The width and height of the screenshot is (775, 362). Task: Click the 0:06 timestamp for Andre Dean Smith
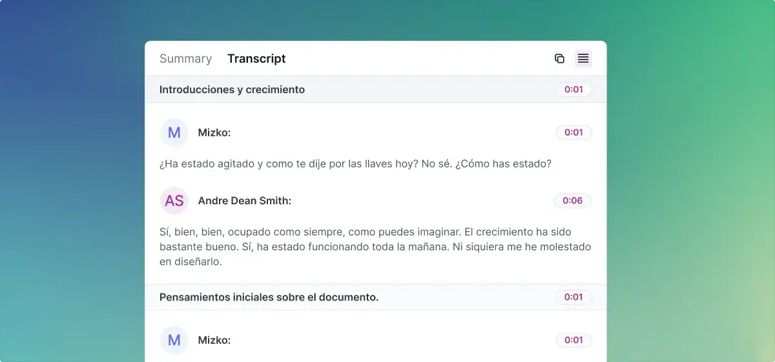573,201
